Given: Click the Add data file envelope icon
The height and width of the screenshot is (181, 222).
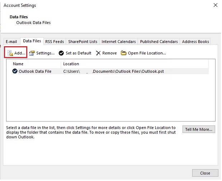Looking at the screenshot, I should coord(10,53).
